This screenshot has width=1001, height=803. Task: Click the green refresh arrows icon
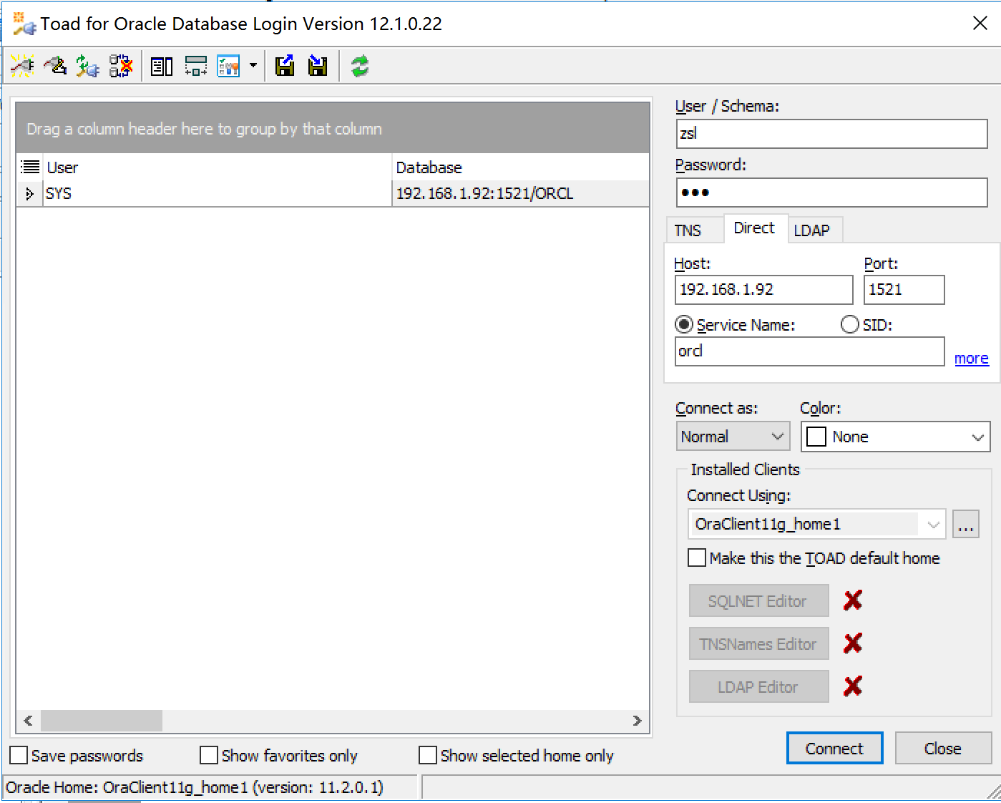(360, 67)
